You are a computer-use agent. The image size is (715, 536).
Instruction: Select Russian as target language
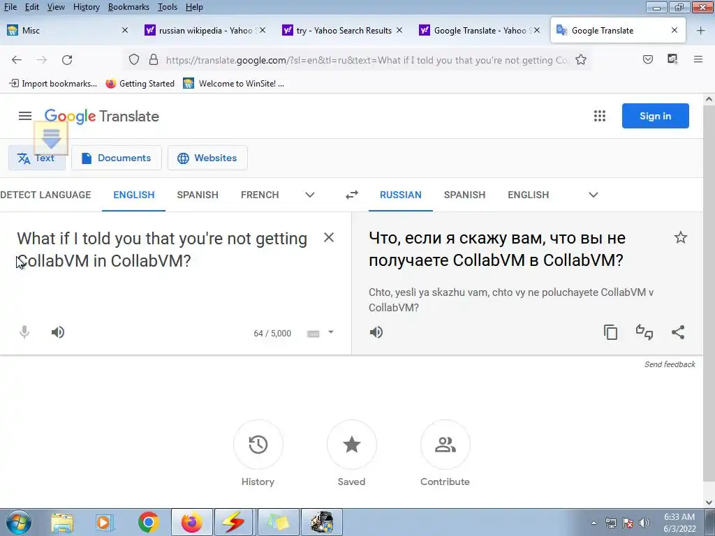pos(400,195)
